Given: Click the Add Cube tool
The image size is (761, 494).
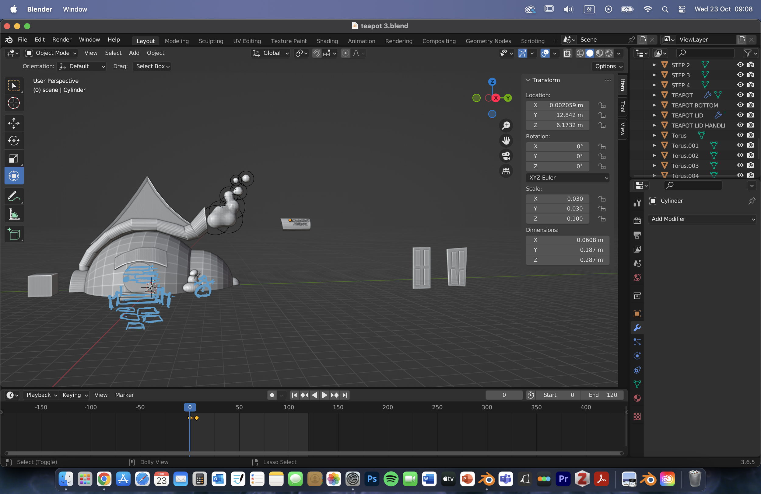Looking at the screenshot, I should pos(14,234).
